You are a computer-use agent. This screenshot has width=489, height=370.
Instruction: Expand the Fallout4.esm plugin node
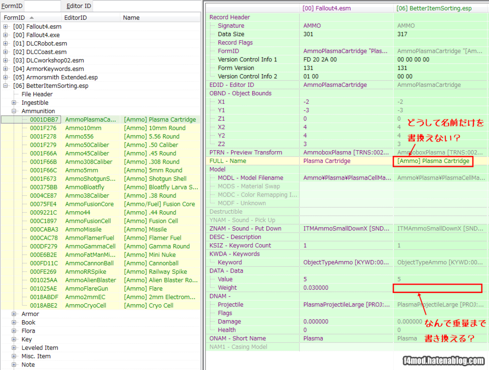5,27
